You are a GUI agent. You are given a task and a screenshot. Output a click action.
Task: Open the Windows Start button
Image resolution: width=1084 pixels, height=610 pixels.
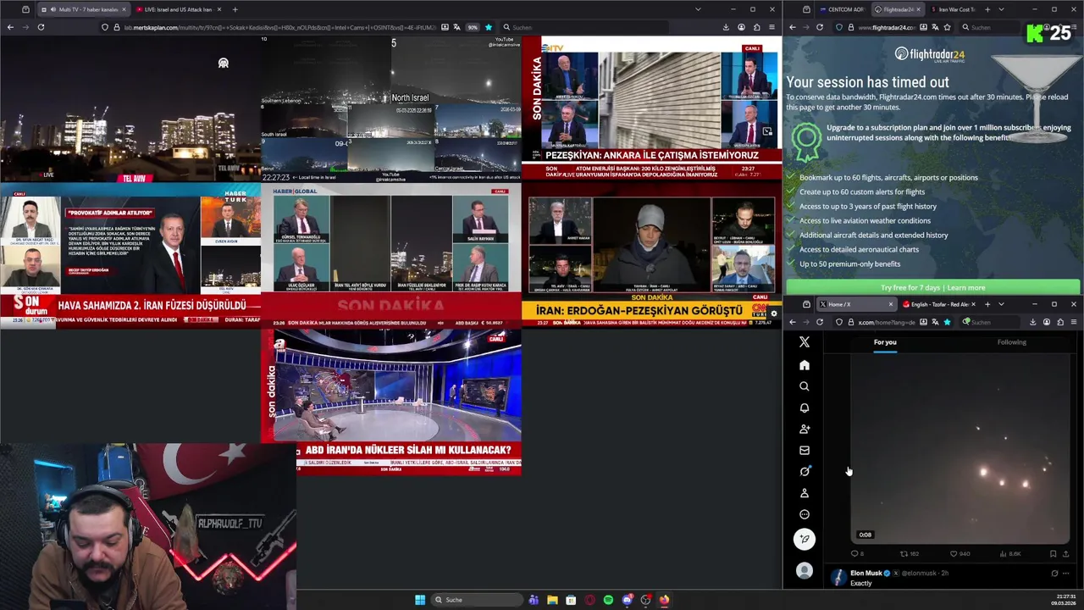pos(420,600)
